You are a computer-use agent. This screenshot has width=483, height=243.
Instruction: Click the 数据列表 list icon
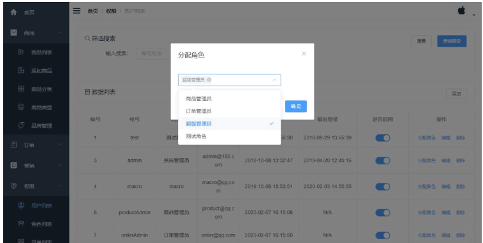pyautogui.click(x=87, y=91)
